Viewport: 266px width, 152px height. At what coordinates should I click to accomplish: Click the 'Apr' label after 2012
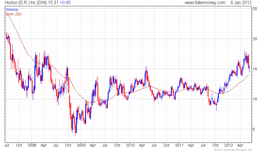tap(240, 145)
